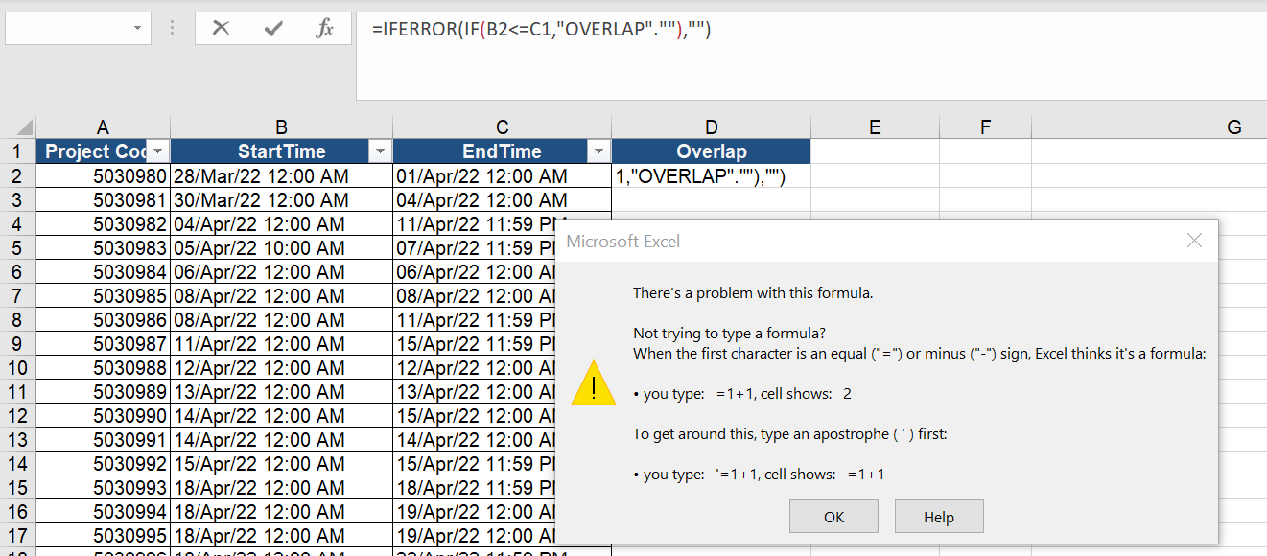The height and width of the screenshot is (556, 1267).
Task: Click start time 06/Apr/22 12:00 AM
Action: point(281,272)
